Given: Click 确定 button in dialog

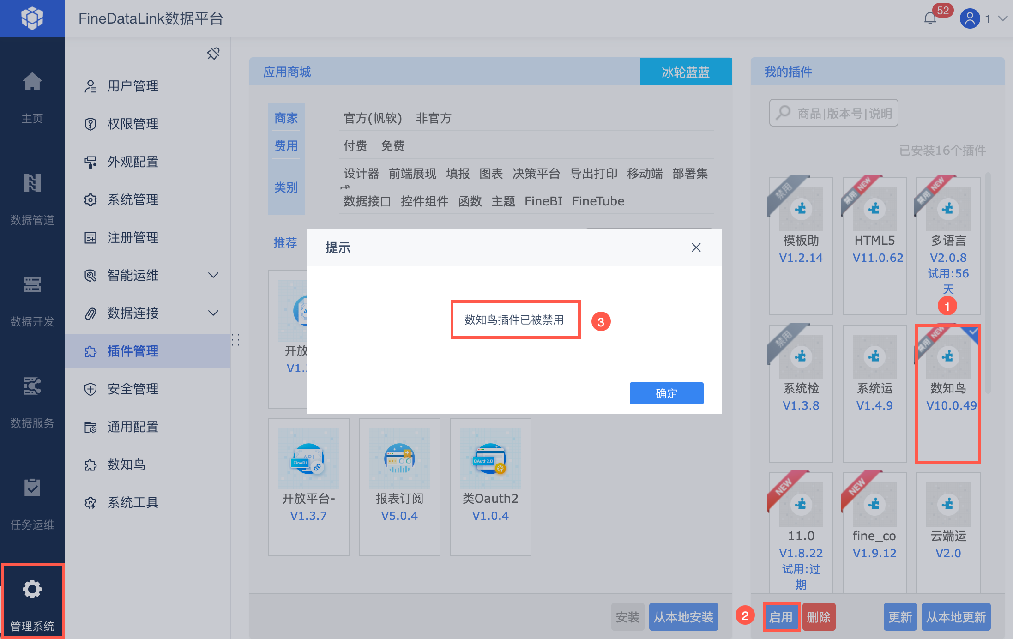Looking at the screenshot, I should 666,393.
